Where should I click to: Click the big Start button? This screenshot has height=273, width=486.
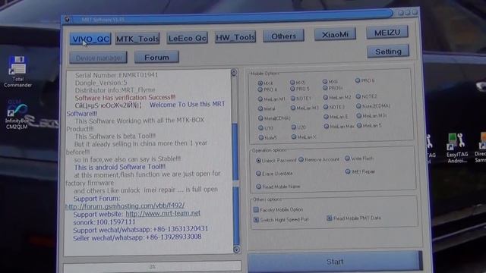pos(335,262)
